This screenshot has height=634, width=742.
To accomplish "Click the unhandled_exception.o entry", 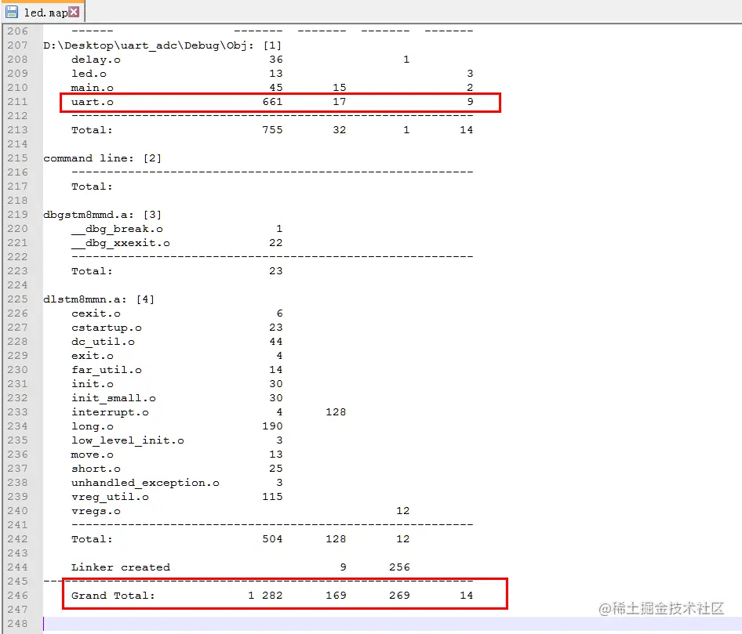I will 145,483.
